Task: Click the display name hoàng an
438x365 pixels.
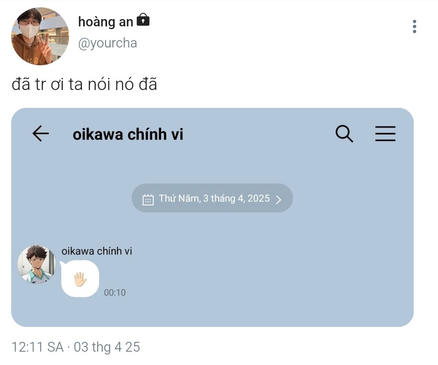Action: point(105,22)
